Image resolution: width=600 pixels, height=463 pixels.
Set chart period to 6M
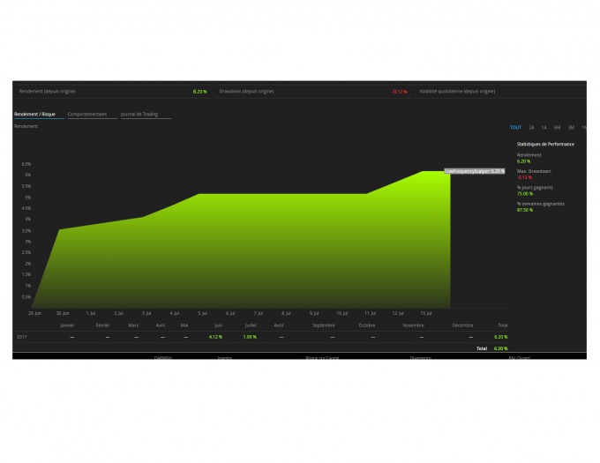pos(557,127)
